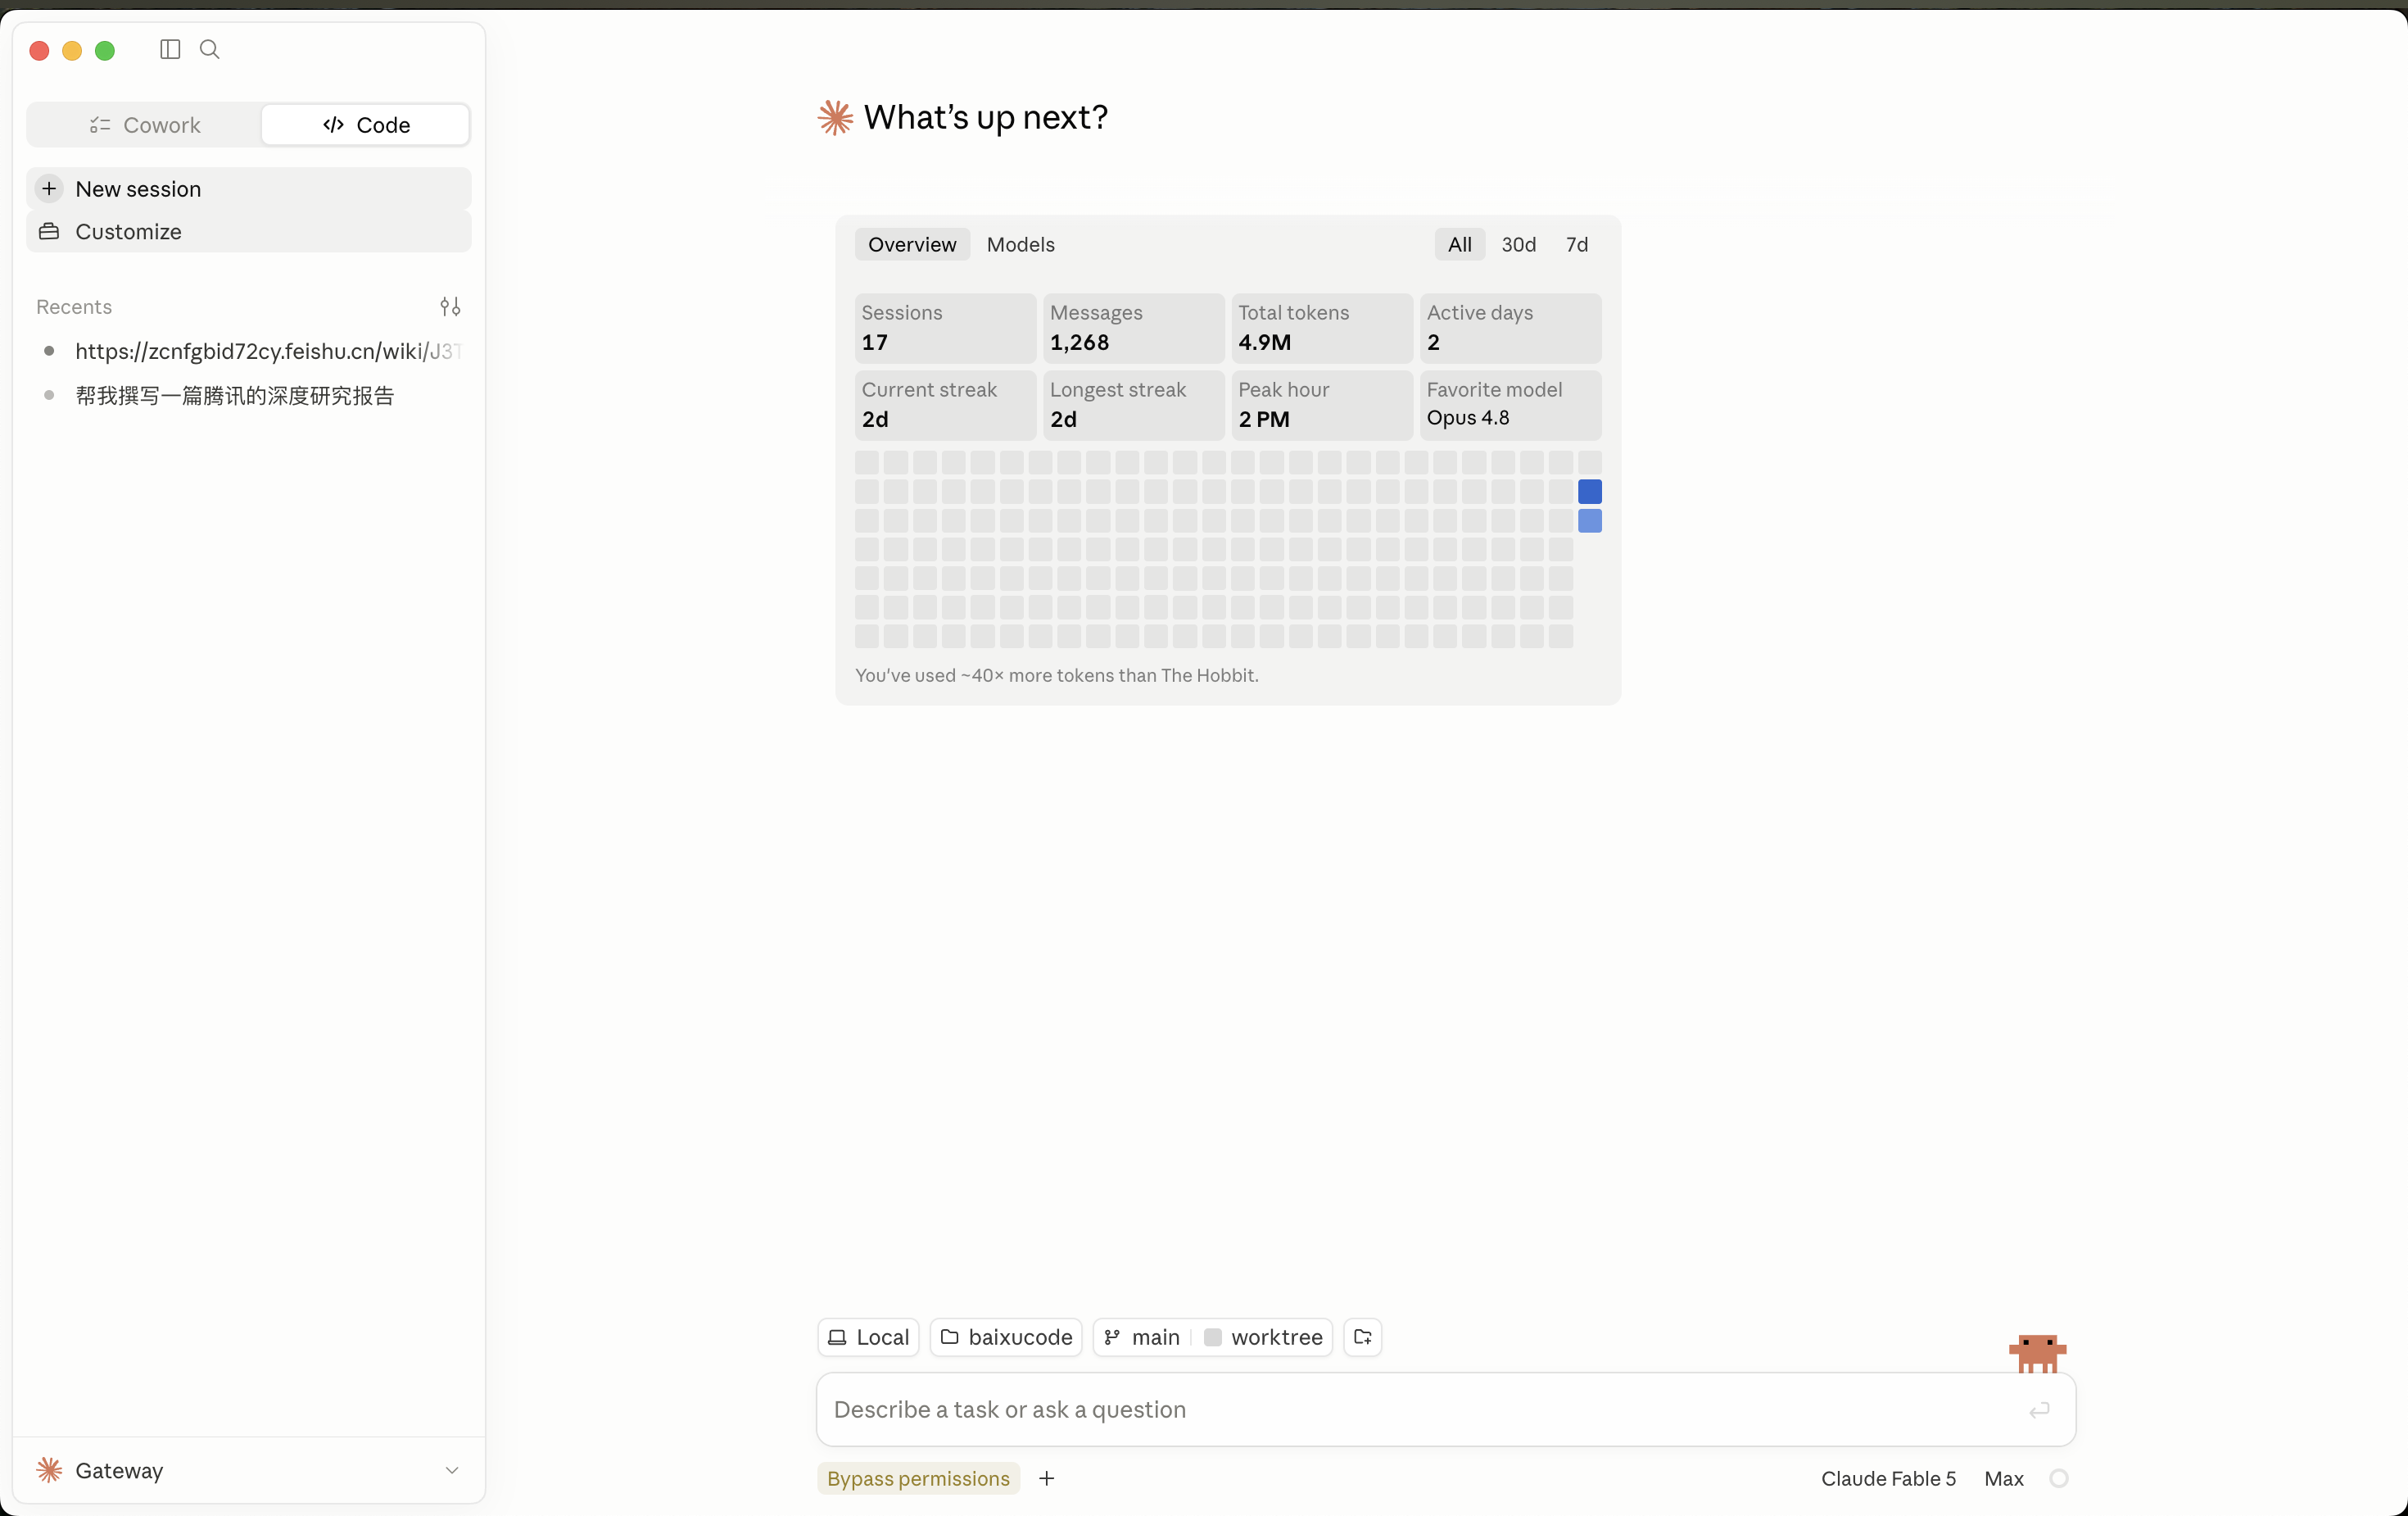Open the Recents filter settings icon
2408x1516 pixels.
tap(450, 306)
